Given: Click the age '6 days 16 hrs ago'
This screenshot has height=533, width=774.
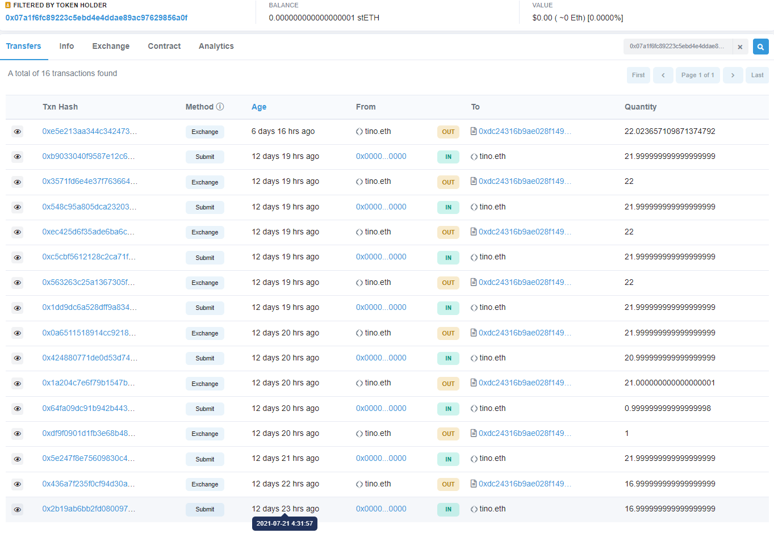Looking at the screenshot, I should 283,131.
